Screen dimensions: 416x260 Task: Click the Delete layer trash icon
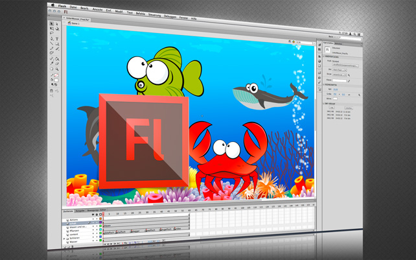(x=73, y=246)
